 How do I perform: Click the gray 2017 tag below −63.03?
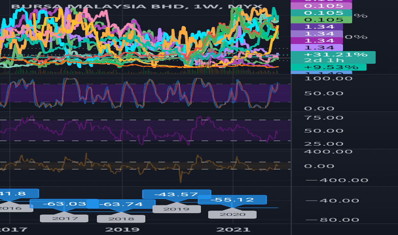tap(64, 218)
